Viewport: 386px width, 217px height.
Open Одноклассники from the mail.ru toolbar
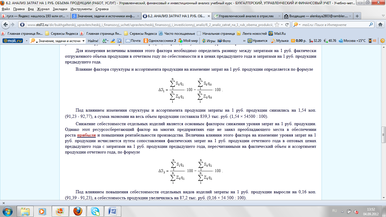click(x=160, y=41)
